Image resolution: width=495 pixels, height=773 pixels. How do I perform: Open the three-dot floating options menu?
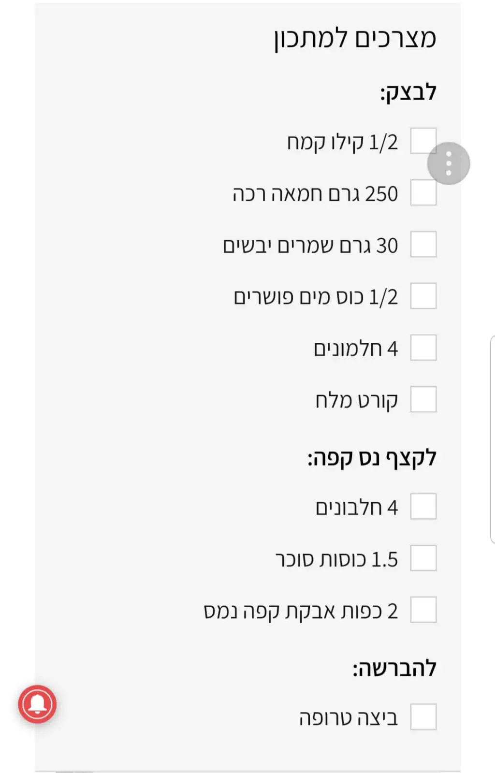(448, 163)
